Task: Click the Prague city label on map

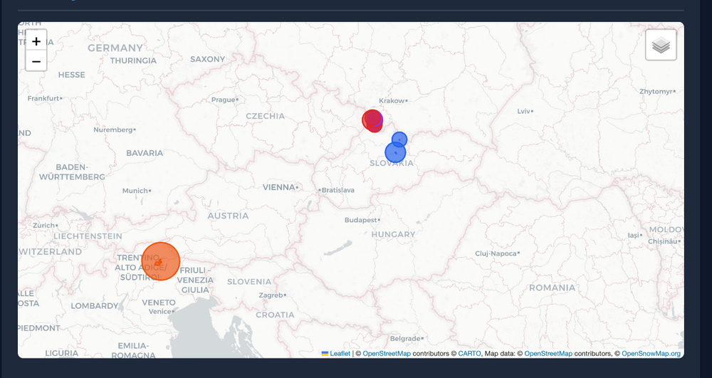Action: [x=221, y=100]
